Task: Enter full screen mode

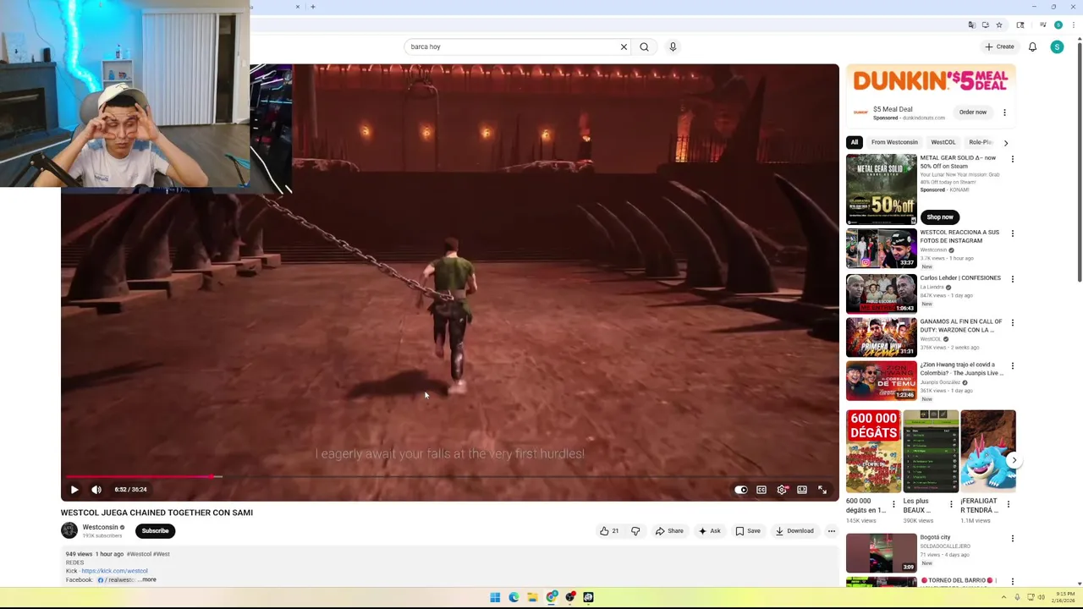Action: click(822, 490)
